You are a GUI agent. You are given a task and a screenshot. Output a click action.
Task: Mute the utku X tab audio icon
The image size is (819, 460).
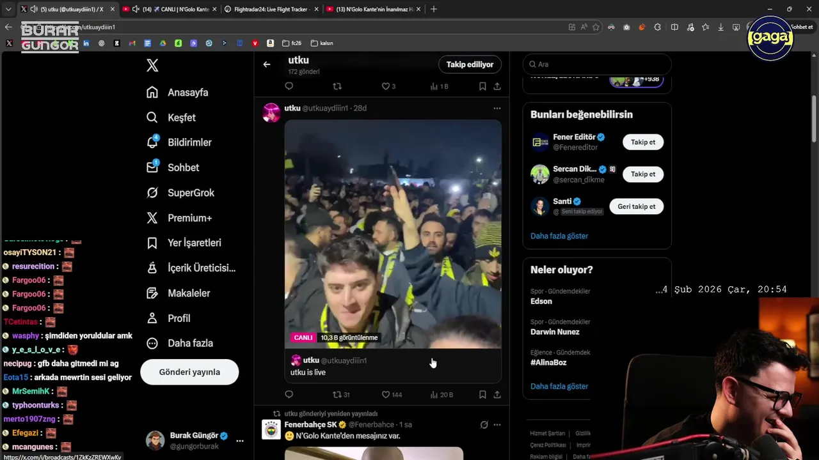coord(33,9)
